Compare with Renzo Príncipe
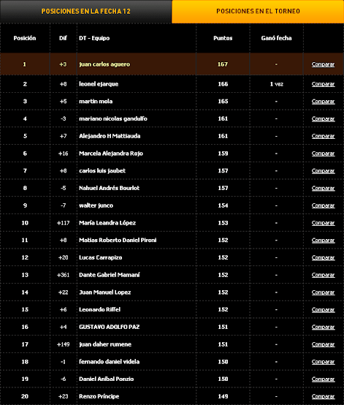This screenshot has height=405, width=344. click(x=323, y=396)
